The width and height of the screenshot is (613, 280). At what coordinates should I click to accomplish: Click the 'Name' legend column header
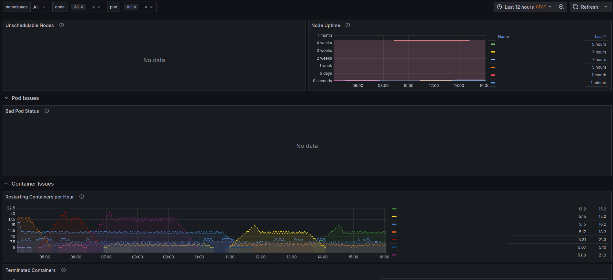pyautogui.click(x=503, y=37)
